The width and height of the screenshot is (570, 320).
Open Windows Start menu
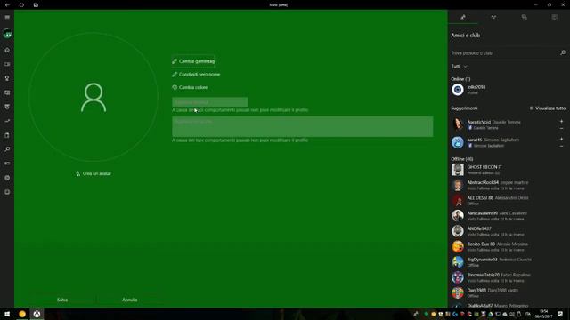[x=7, y=314]
